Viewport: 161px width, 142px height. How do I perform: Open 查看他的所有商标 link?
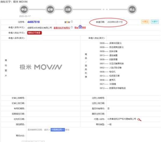pyautogui.click(x=62, y=27)
